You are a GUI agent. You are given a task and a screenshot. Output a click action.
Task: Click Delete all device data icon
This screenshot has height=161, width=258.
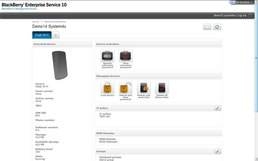tap(162, 87)
